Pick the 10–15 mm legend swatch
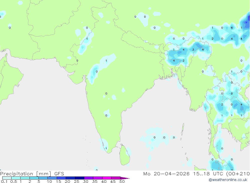The width and height of the screenshot is (250, 183). [52, 178]
